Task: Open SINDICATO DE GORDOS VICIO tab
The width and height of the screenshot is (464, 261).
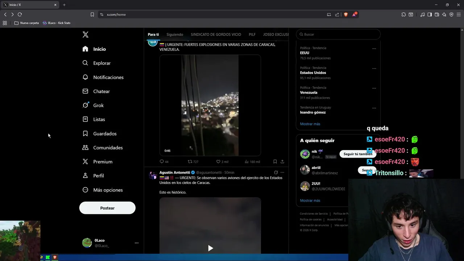Action: tap(216, 34)
